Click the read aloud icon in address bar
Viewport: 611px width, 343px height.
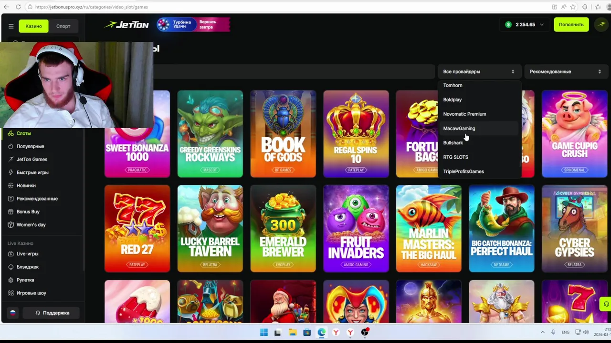[565, 7]
